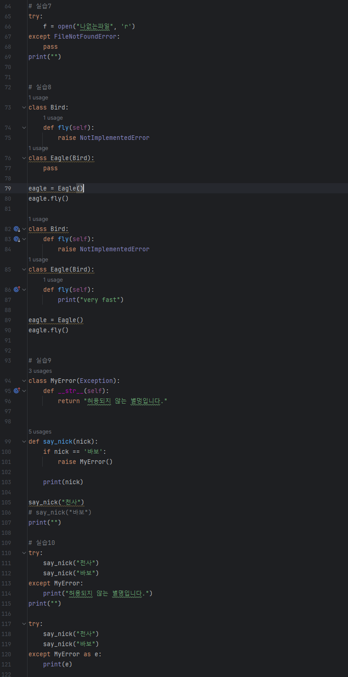Collapse the class Bird block on line 73
Image resolution: width=348 pixels, height=677 pixels.
pyautogui.click(x=24, y=107)
